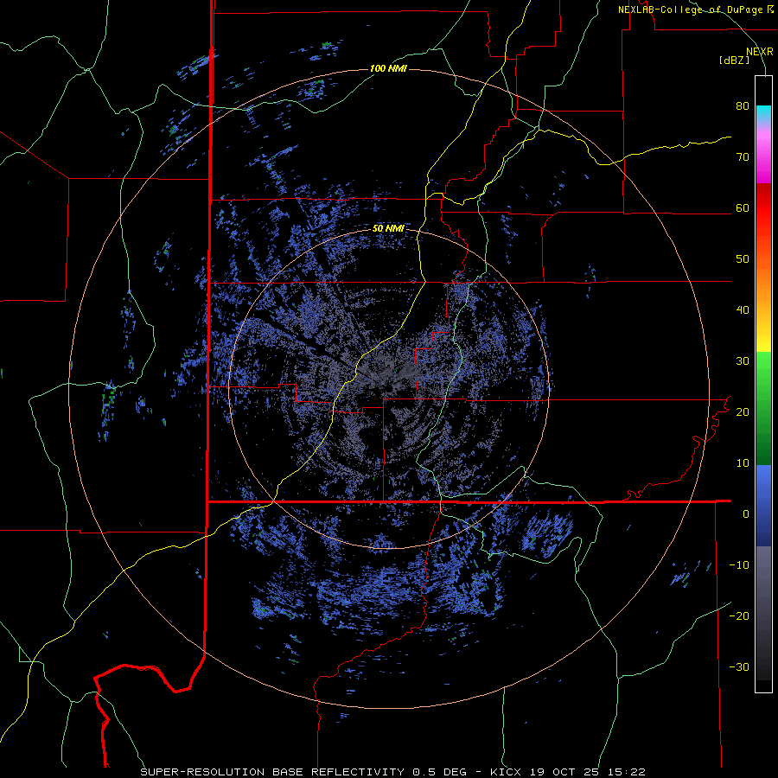
Task: Click the 60 dBZ scale value
Action: click(743, 207)
